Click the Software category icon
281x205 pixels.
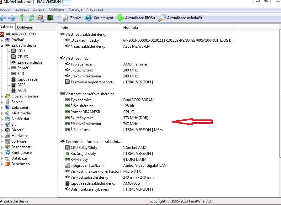click(x=8, y=142)
